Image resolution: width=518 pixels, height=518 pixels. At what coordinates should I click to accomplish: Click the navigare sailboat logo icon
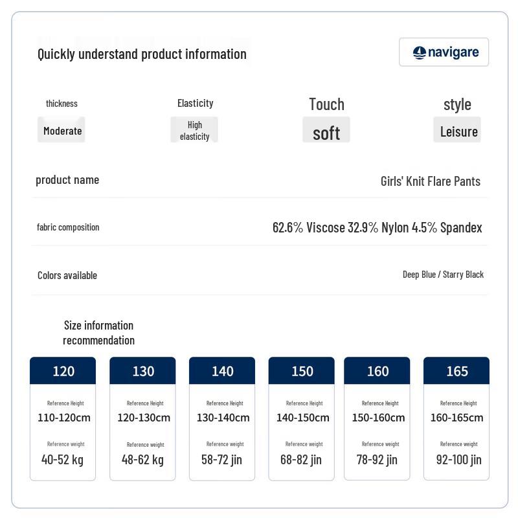point(419,52)
